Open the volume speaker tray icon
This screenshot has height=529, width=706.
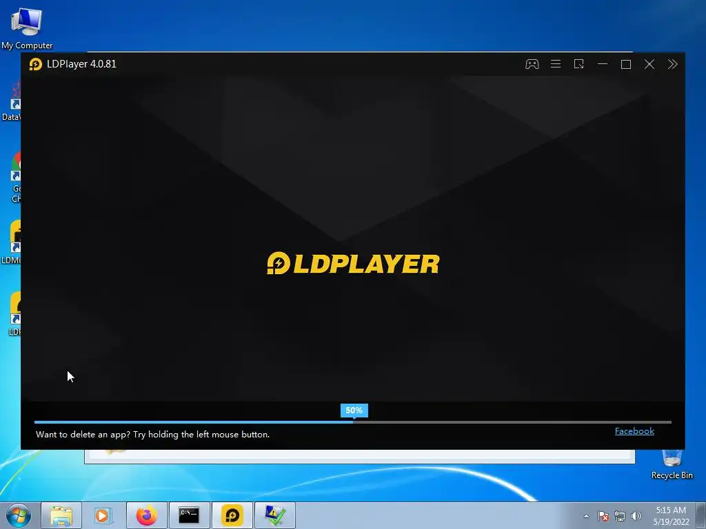pyautogui.click(x=636, y=516)
